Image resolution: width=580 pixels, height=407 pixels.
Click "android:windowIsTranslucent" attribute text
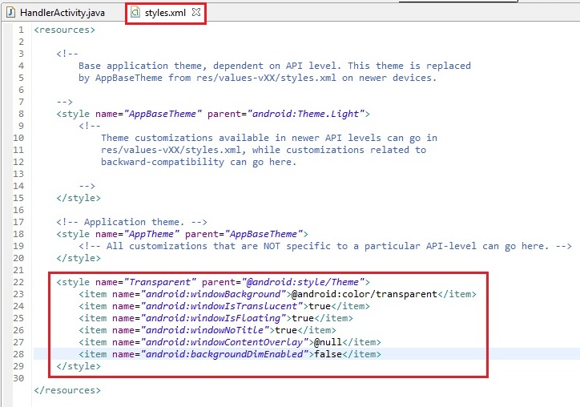click(208, 306)
